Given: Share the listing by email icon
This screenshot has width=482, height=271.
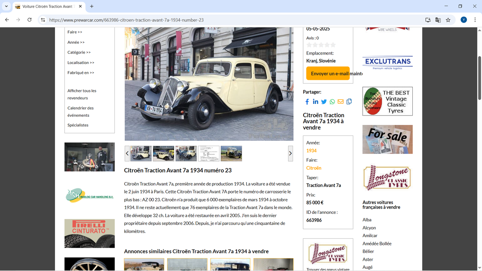Looking at the screenshot, I should click(340, 102).
